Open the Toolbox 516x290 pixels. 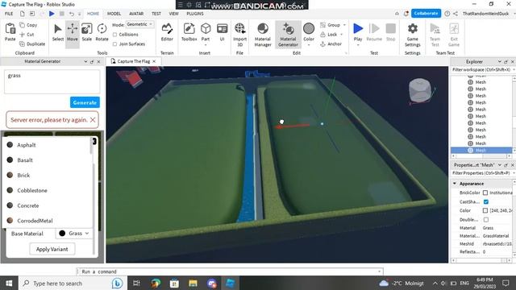pos(189,33)
